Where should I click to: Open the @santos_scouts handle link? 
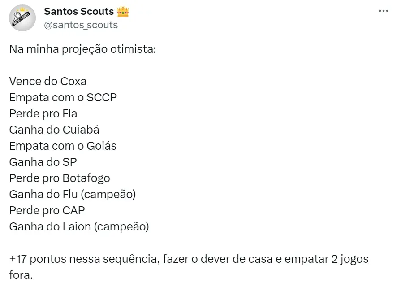click(81, 25)
